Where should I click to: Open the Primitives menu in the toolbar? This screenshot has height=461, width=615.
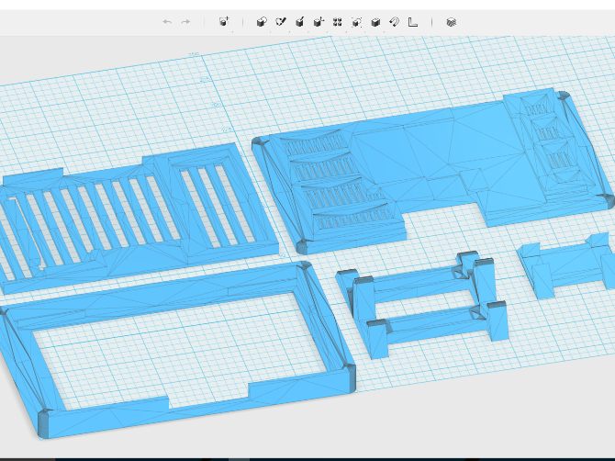(x=262, y=22)
